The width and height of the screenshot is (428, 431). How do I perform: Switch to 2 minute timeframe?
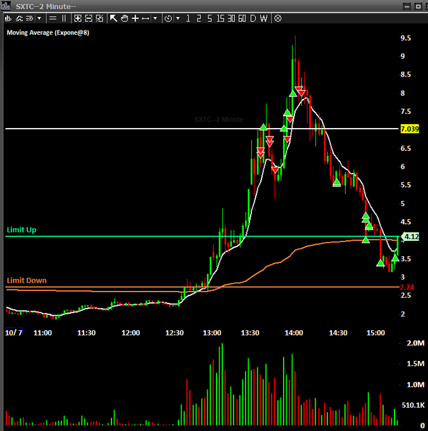(x=199, y=18)
